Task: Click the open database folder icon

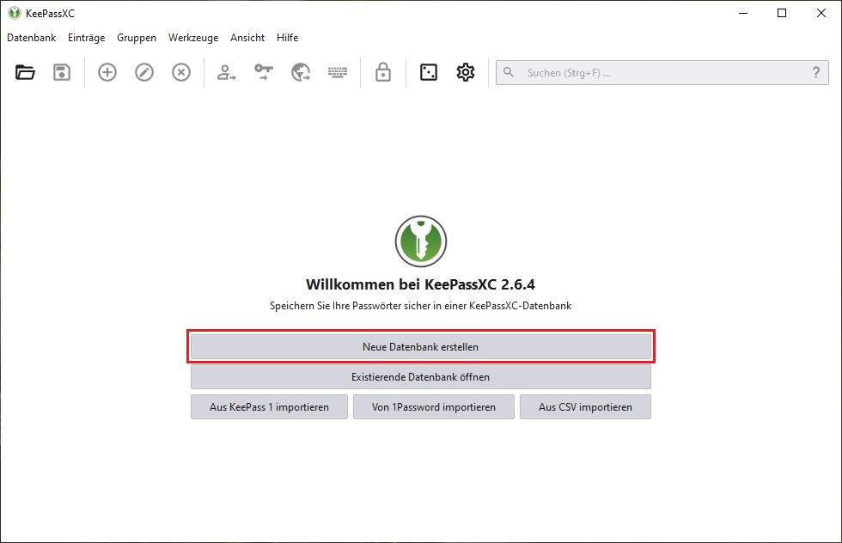Action: point(25,73)
